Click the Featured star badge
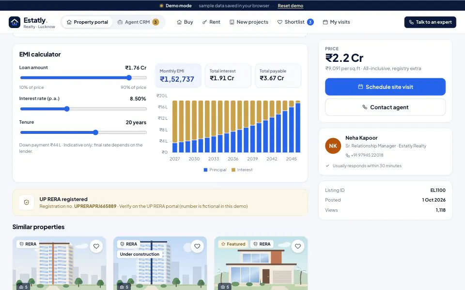 pos(233,244)
